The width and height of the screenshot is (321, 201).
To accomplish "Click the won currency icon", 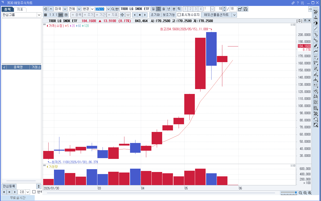I will coord(128,15).
